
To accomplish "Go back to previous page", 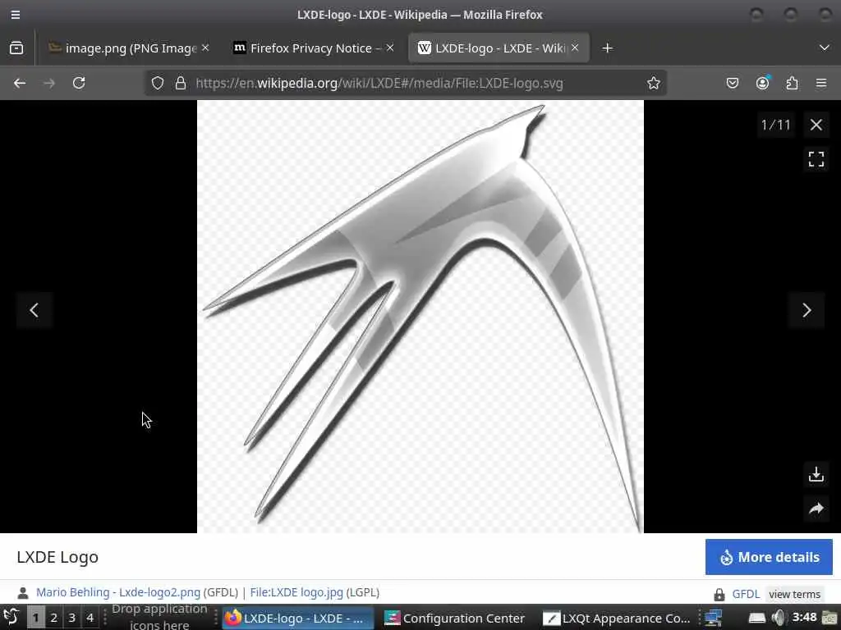I will [x=20, y=83].
